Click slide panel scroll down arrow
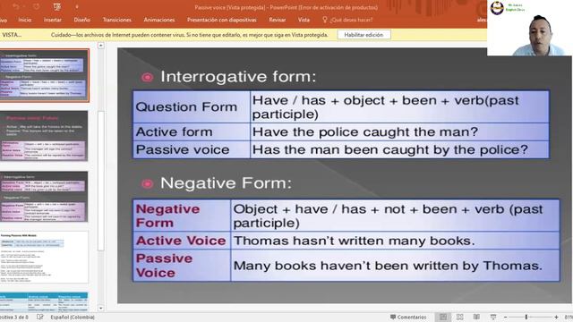The width and height of the screenshot is (573, 322). point(101,308)
